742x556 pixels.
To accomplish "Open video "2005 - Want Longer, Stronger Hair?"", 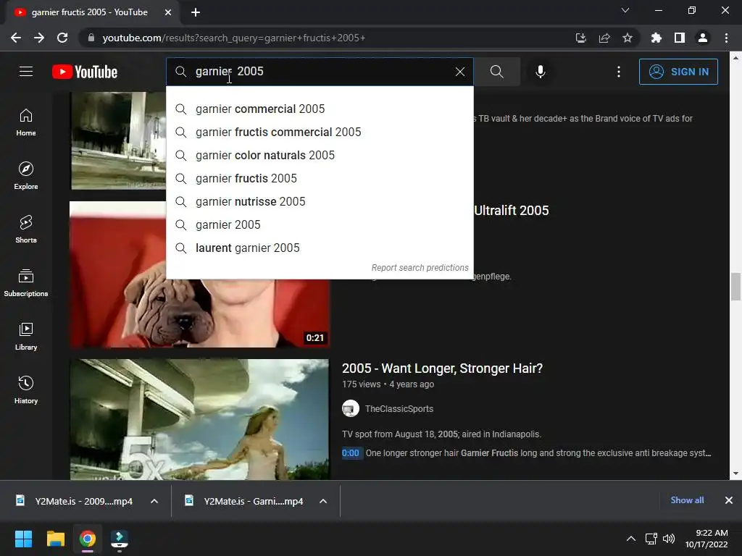I will pos(442,368).
